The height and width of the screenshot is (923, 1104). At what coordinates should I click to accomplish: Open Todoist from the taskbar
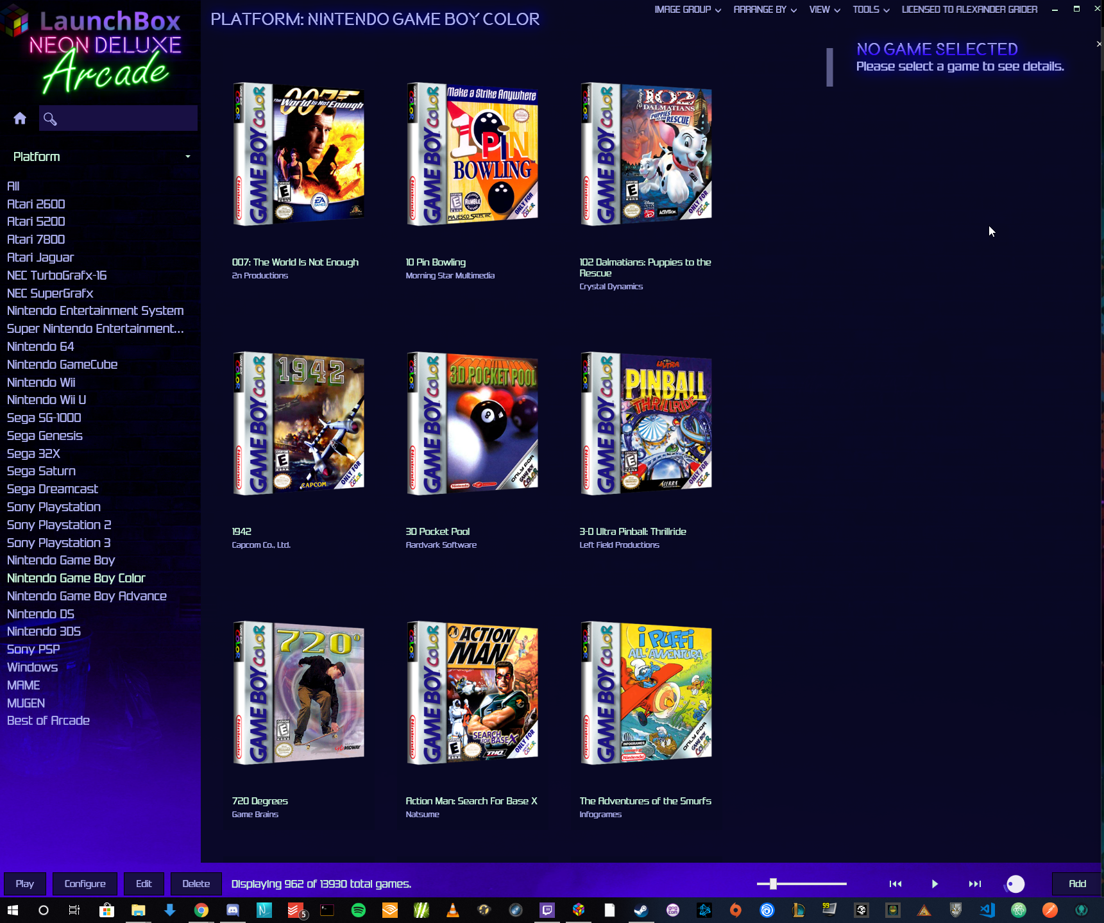click(296, 910)
